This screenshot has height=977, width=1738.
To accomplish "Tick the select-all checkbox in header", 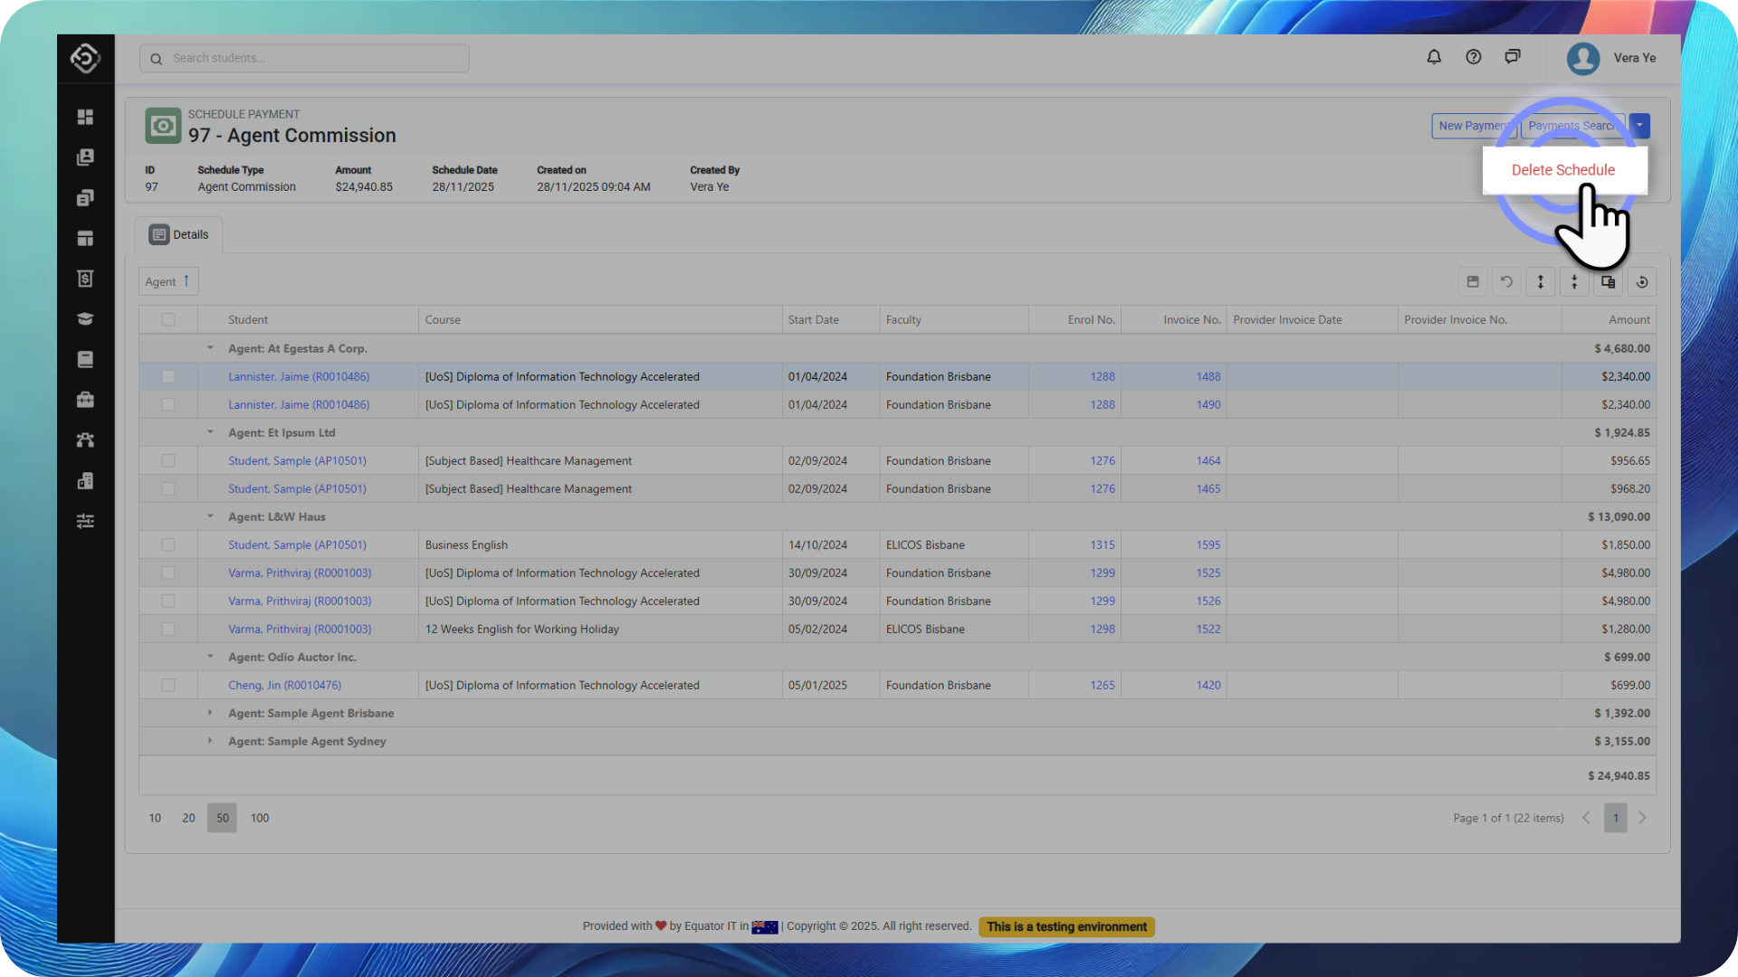I will [x=168, y=319].
